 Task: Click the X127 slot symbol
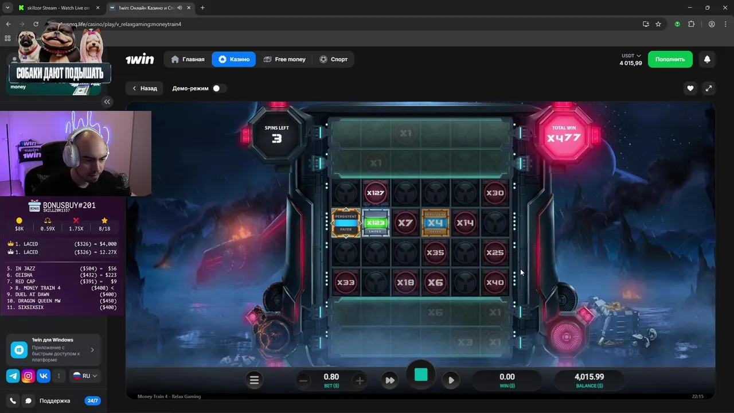[x=375, y=193]
